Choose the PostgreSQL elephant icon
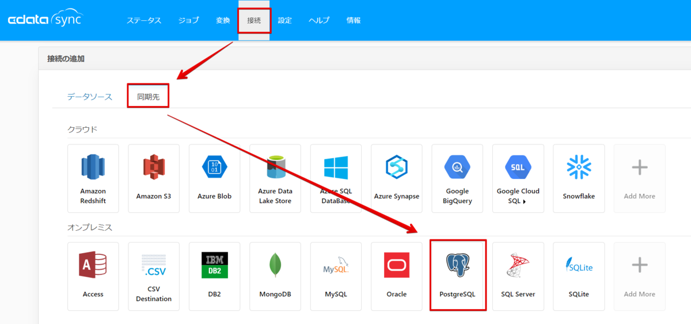The width and height of the screenshot is (691, 324). coord(458,265)
